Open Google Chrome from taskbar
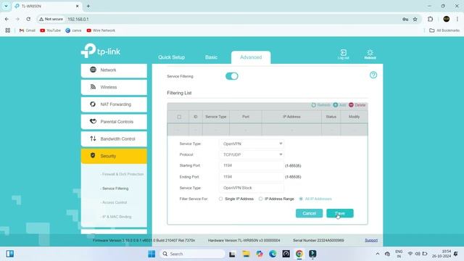 coord(299,254)
